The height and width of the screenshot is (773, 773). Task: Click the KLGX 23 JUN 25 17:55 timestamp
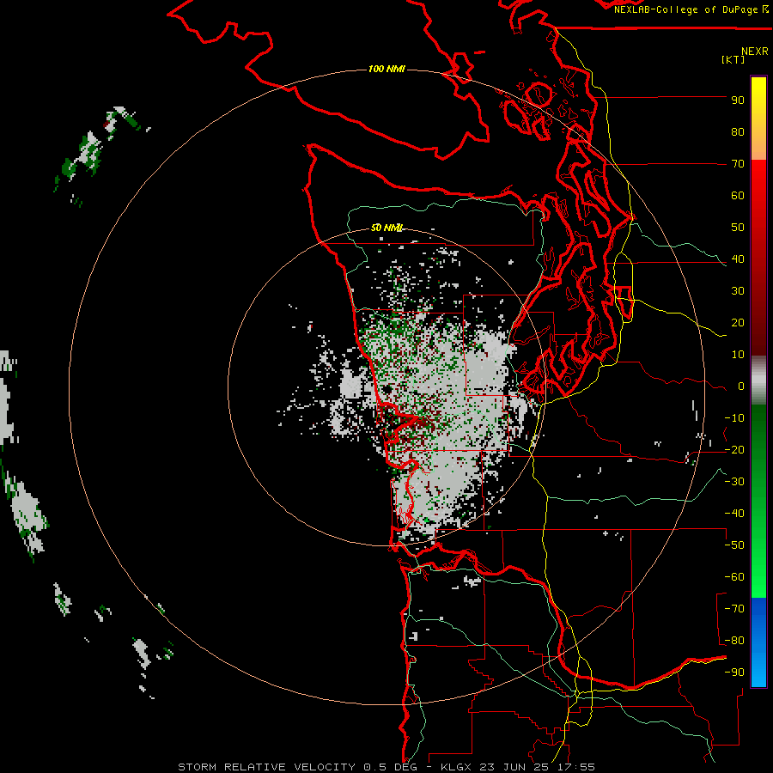coord(518,767)
